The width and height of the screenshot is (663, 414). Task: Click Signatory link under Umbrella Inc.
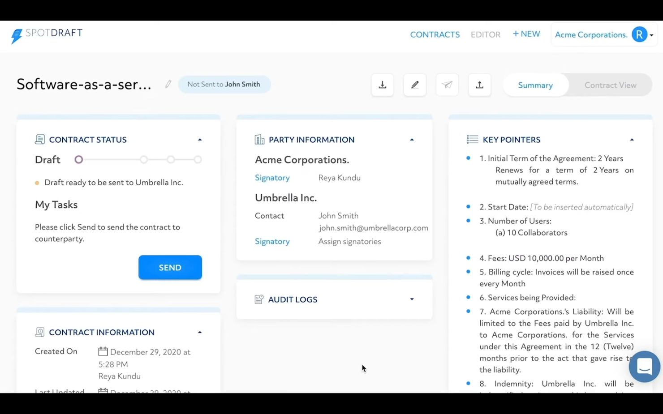[272, 241]
